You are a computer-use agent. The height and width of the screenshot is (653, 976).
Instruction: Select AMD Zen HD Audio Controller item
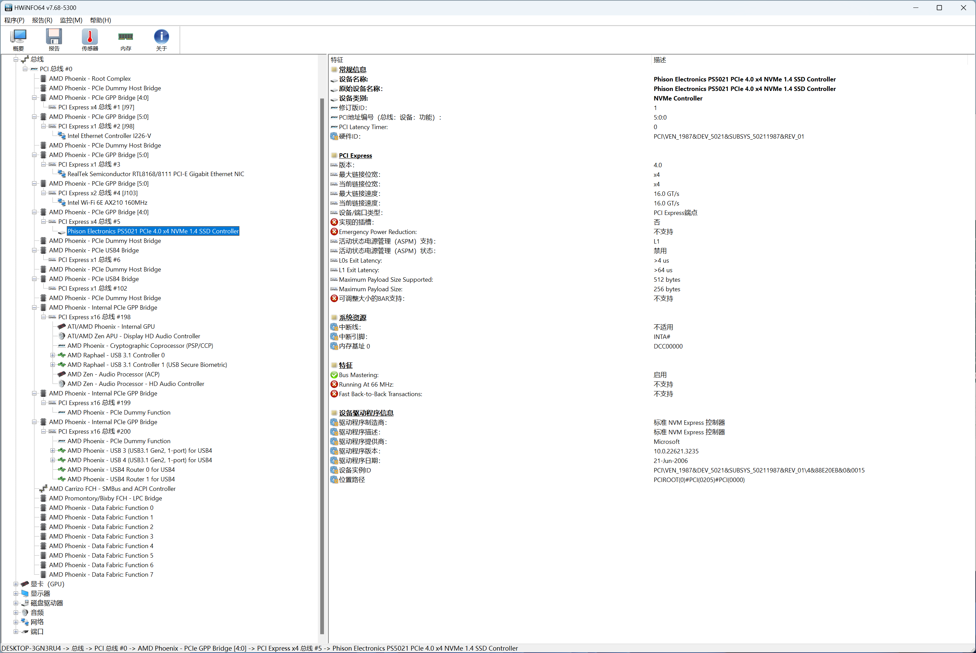(136, 384)
